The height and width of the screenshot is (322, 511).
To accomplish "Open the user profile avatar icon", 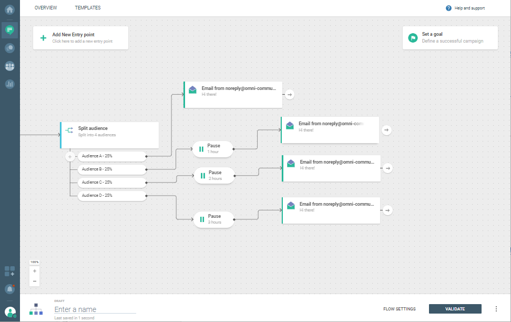I will point(9,312).
